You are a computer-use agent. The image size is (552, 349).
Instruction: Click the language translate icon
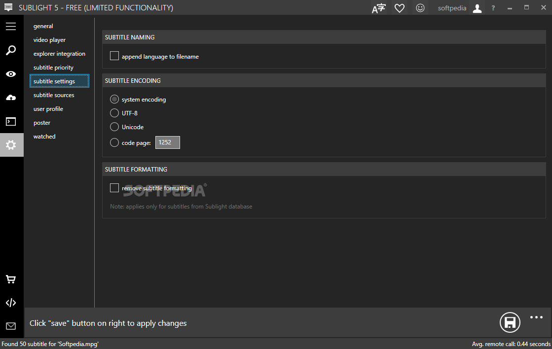(379, 8)
